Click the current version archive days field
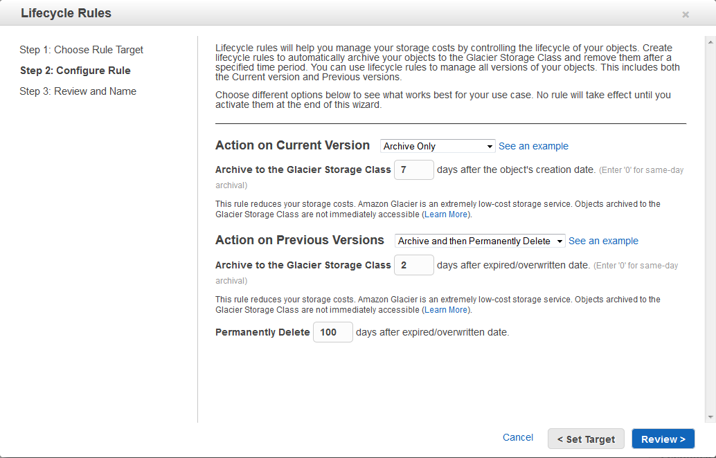 [x=413, y=170]
